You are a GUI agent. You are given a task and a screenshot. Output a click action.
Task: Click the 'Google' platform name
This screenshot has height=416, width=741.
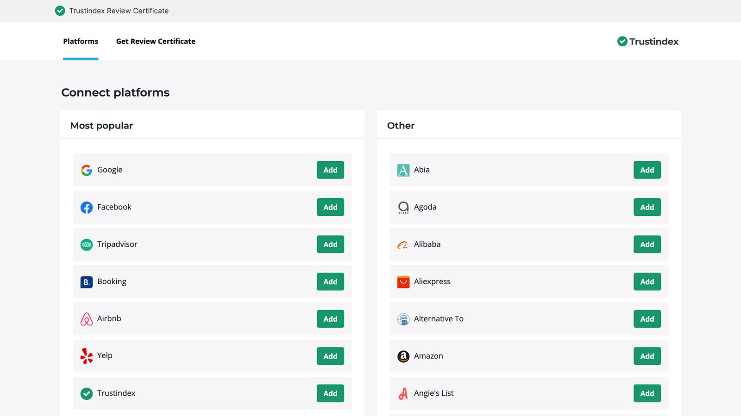(110, 170)
